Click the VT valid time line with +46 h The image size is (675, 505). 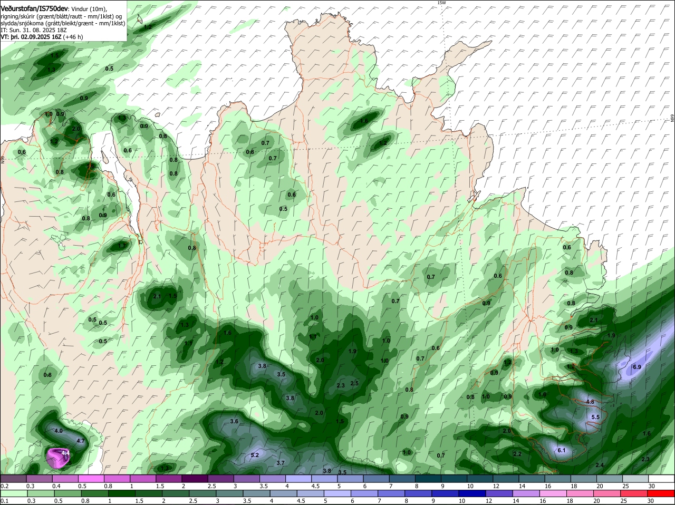42,37
